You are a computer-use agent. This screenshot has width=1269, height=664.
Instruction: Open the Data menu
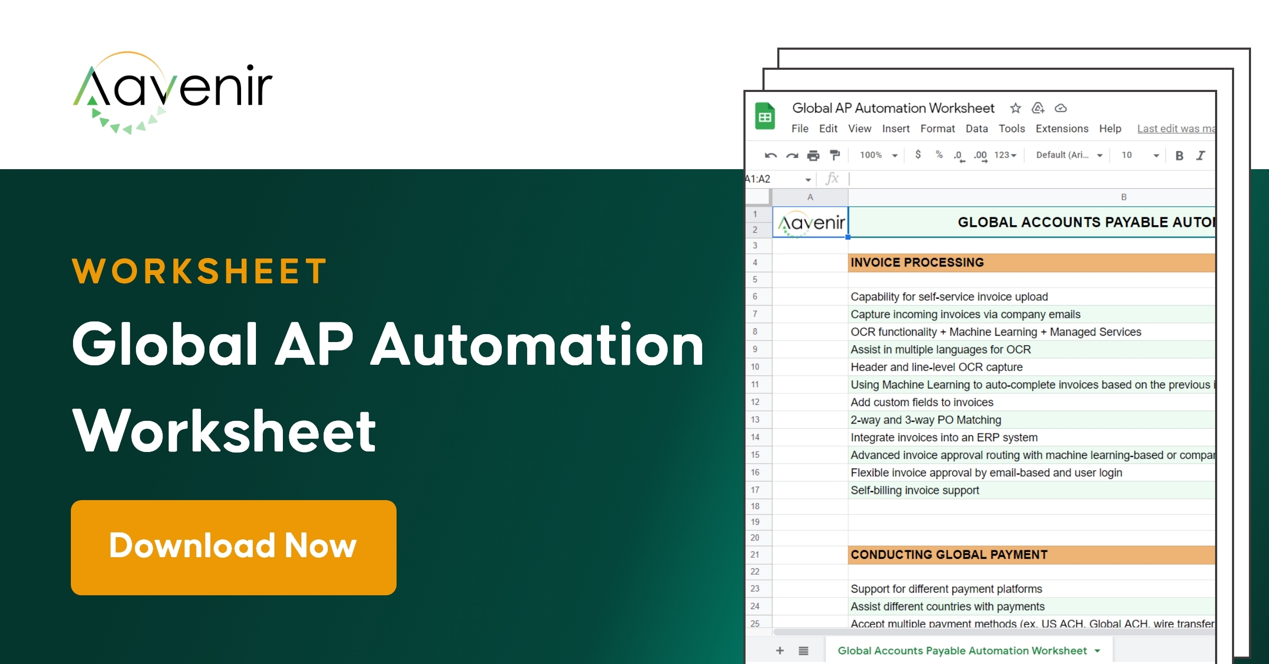[x=977, y=128]
